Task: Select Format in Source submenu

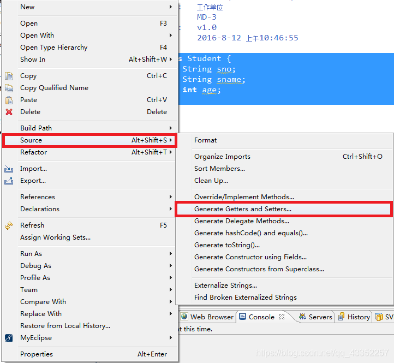Action: [x=284, y=140]
